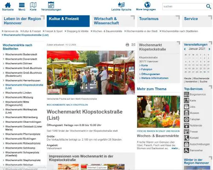Go to Startseite home icon
The image size is (213, 170).
8,5
